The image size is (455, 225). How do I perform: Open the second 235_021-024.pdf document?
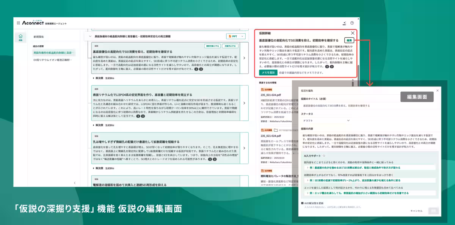coord(271,136)
